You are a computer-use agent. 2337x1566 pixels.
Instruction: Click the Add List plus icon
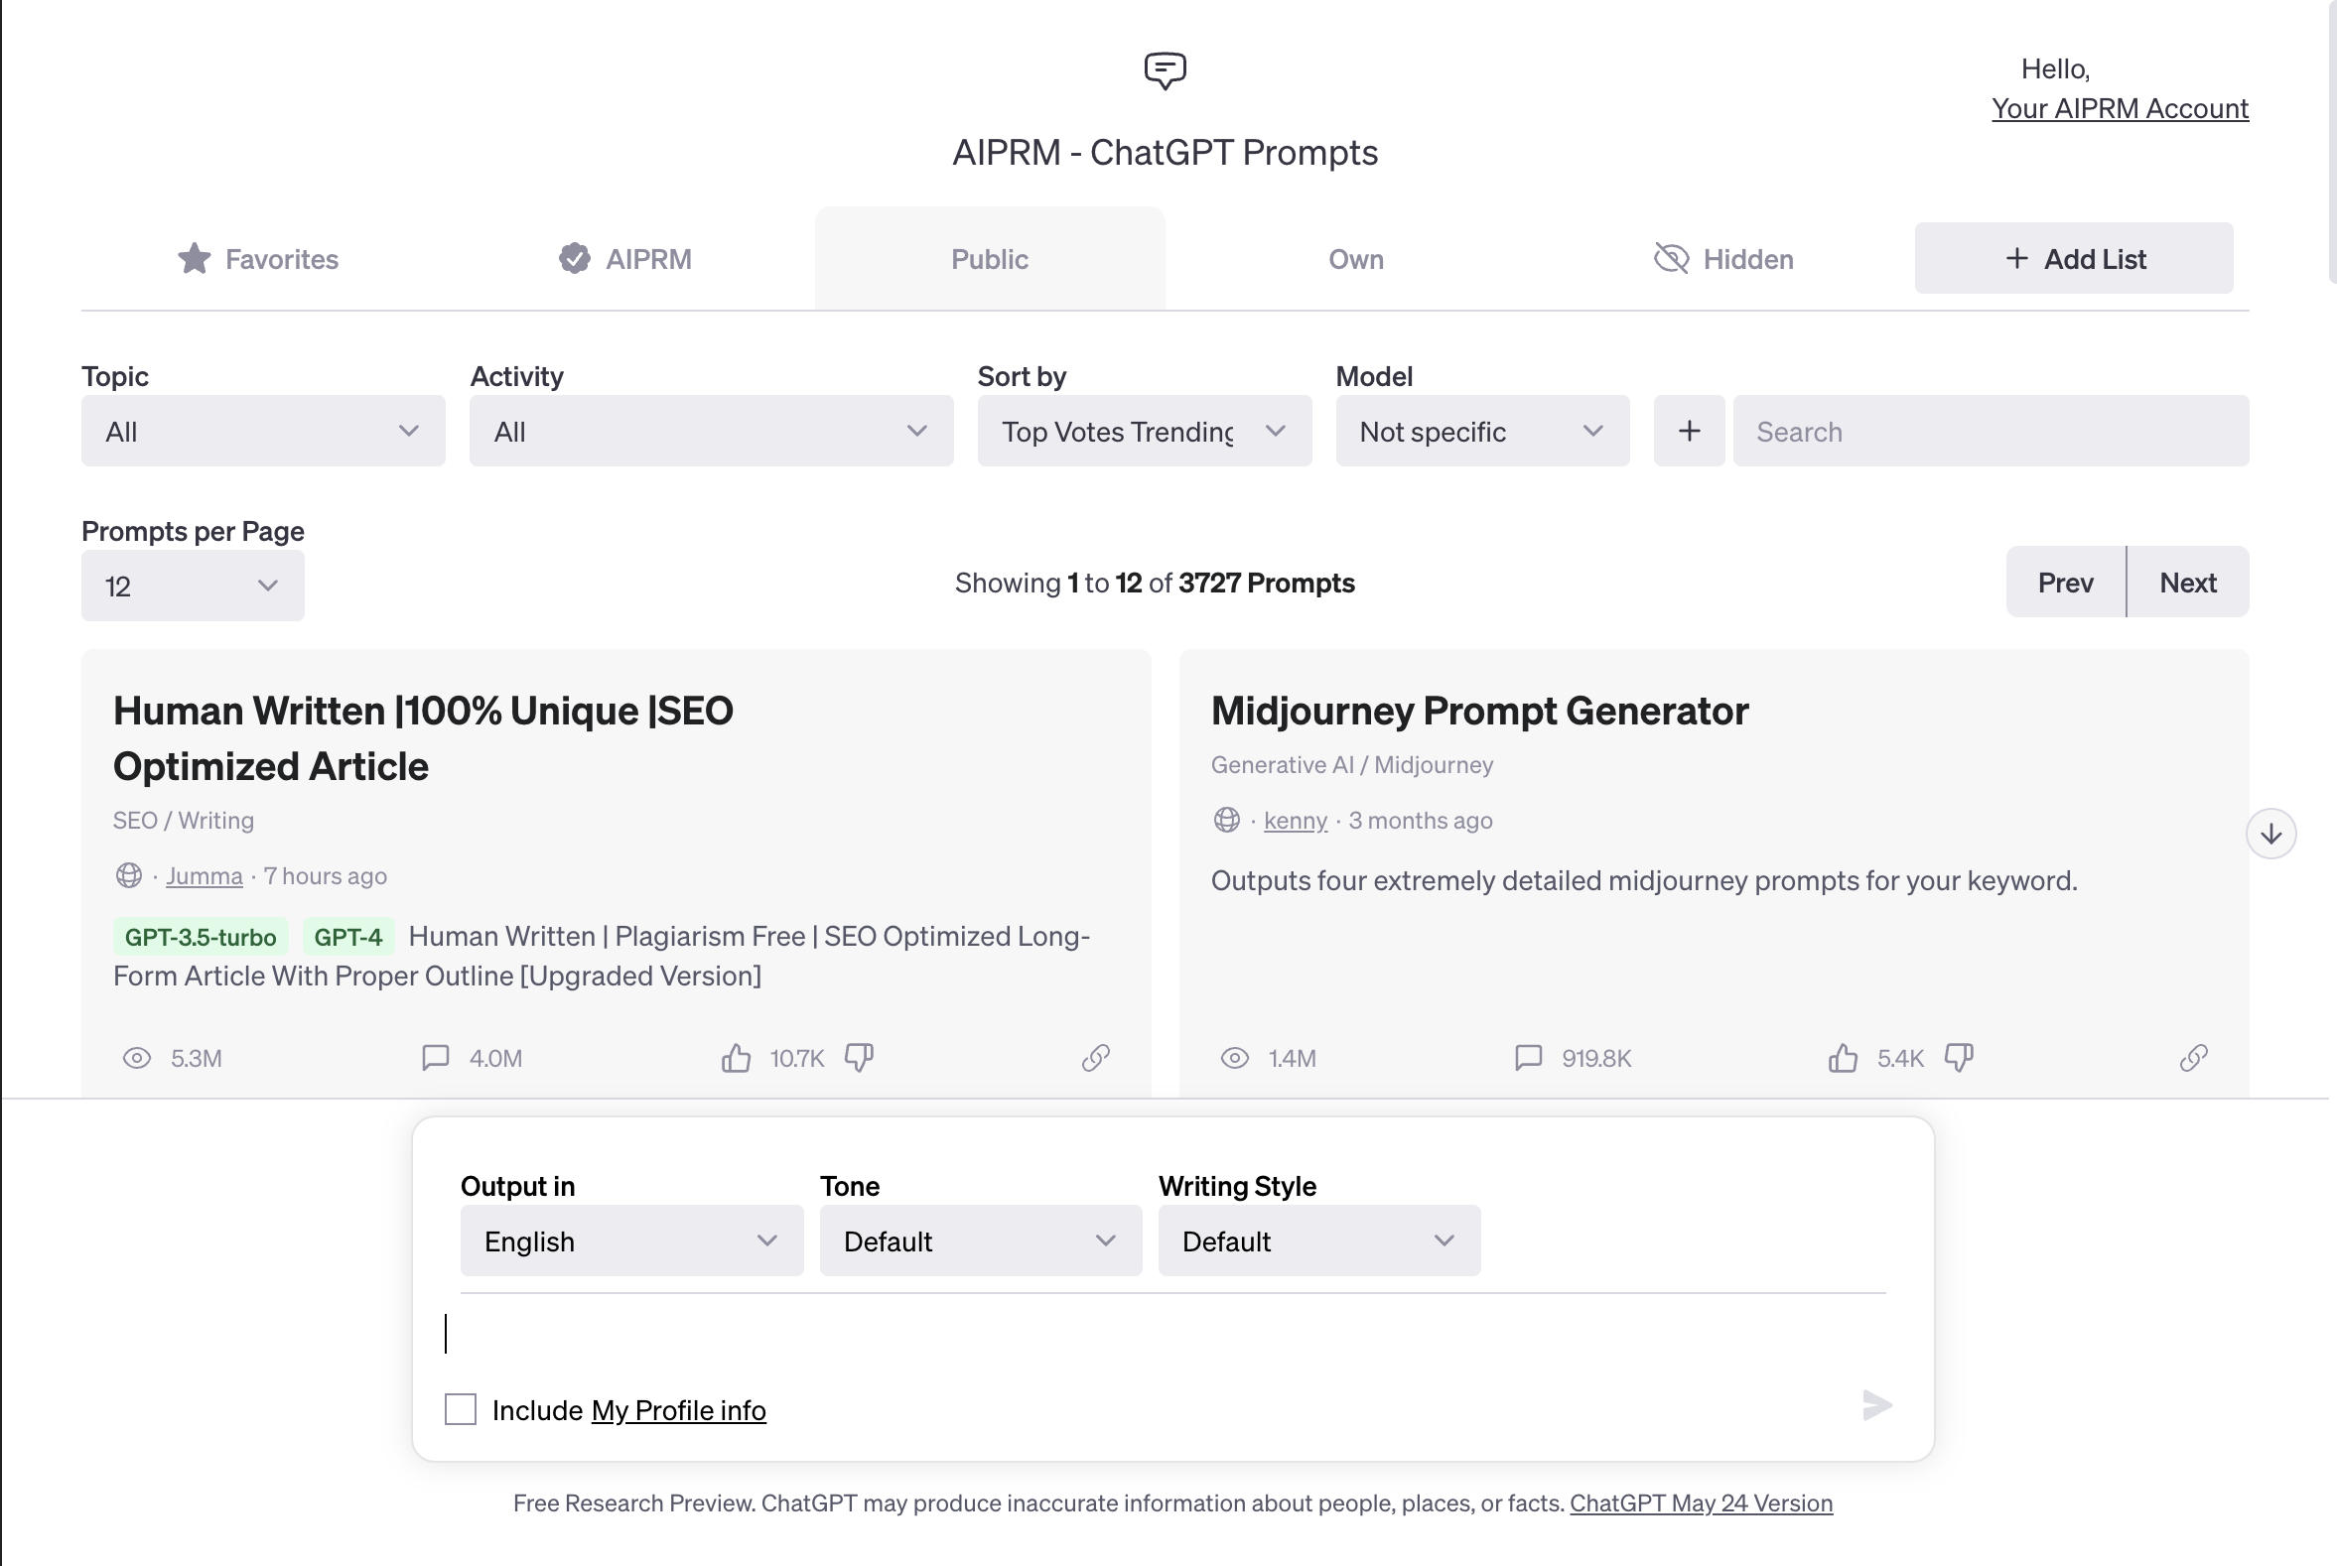[2019, 259]
